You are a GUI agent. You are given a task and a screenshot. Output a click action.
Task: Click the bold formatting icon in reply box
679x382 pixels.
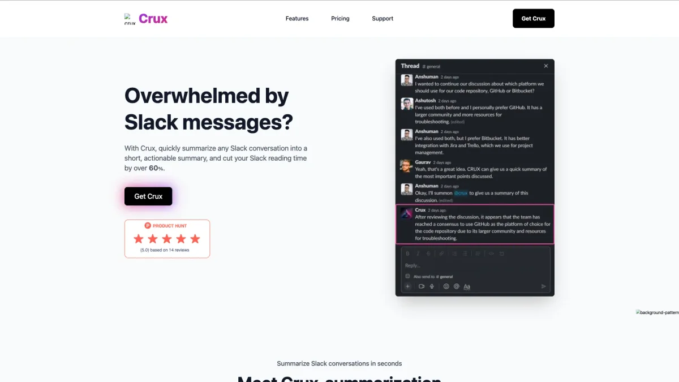tap(408, 254)
